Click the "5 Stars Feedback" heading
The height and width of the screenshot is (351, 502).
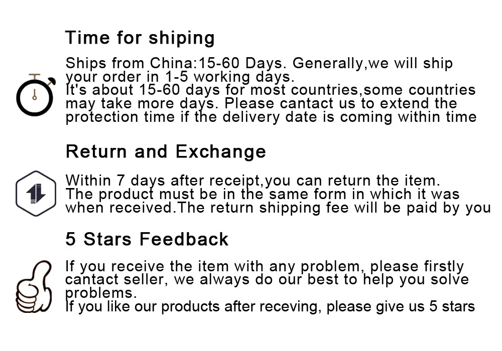pos(147,239)
